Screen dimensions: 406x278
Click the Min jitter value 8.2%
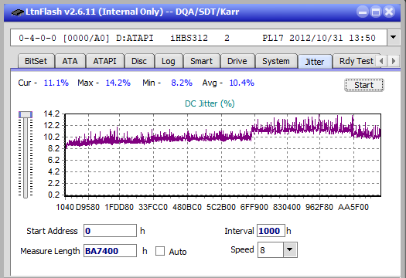[182, 83]
